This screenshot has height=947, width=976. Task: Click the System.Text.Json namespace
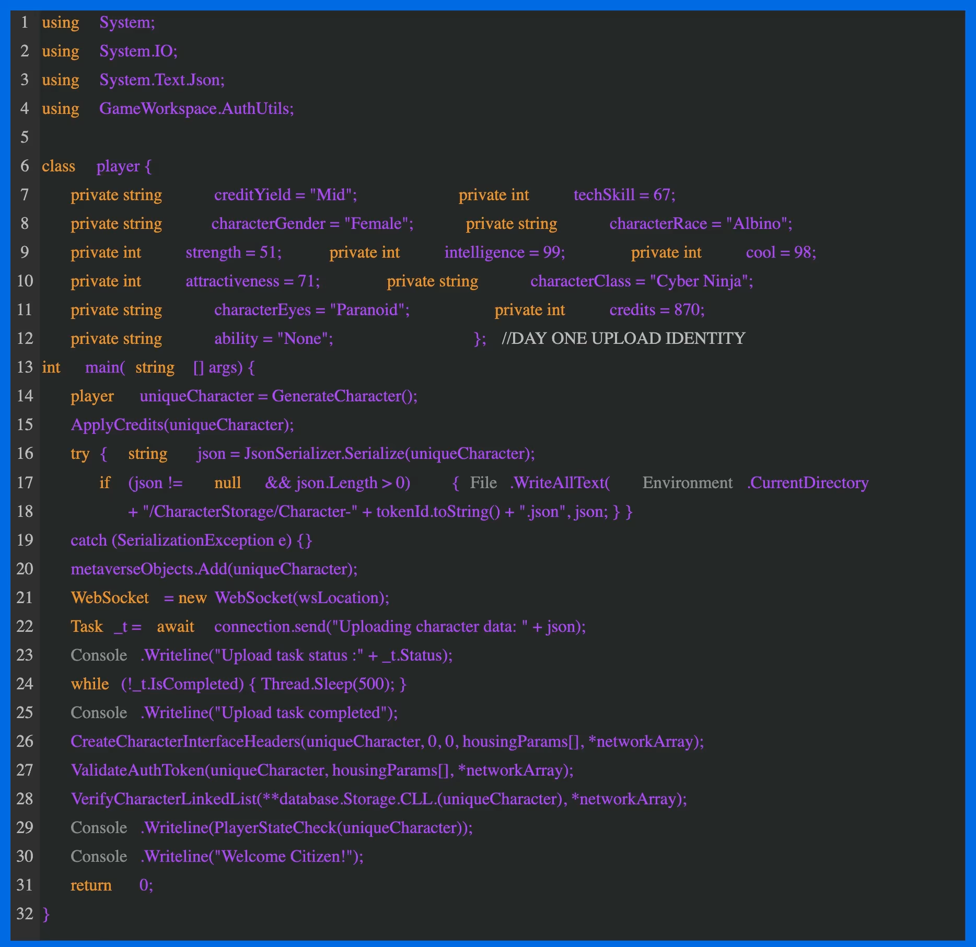162,80
